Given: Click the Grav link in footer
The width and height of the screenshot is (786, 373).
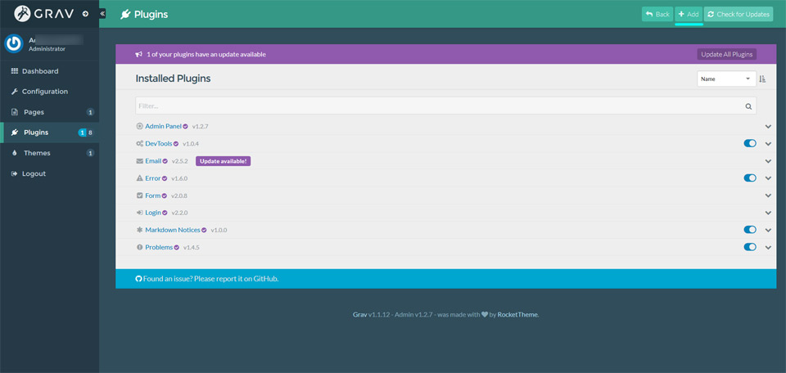Looking at the screenshot, I should click(x=359, y=315).
